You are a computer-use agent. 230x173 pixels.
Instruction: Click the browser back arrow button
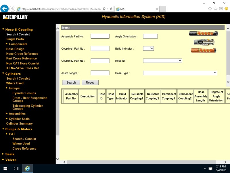pyautogui.click(x=4, y=9)
